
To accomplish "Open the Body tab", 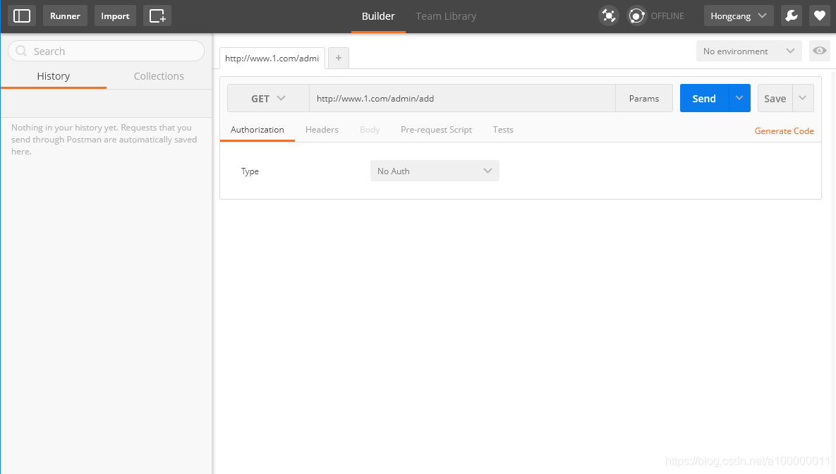I will [x=370, y=130].
